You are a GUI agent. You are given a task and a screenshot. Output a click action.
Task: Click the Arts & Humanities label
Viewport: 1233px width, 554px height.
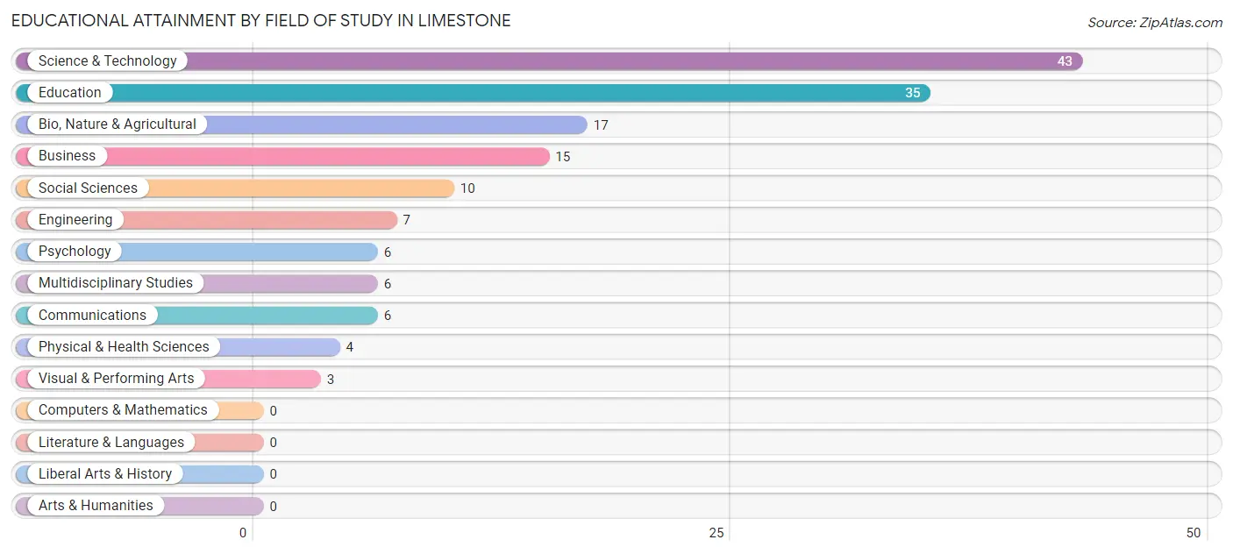(x=96, y=505)
